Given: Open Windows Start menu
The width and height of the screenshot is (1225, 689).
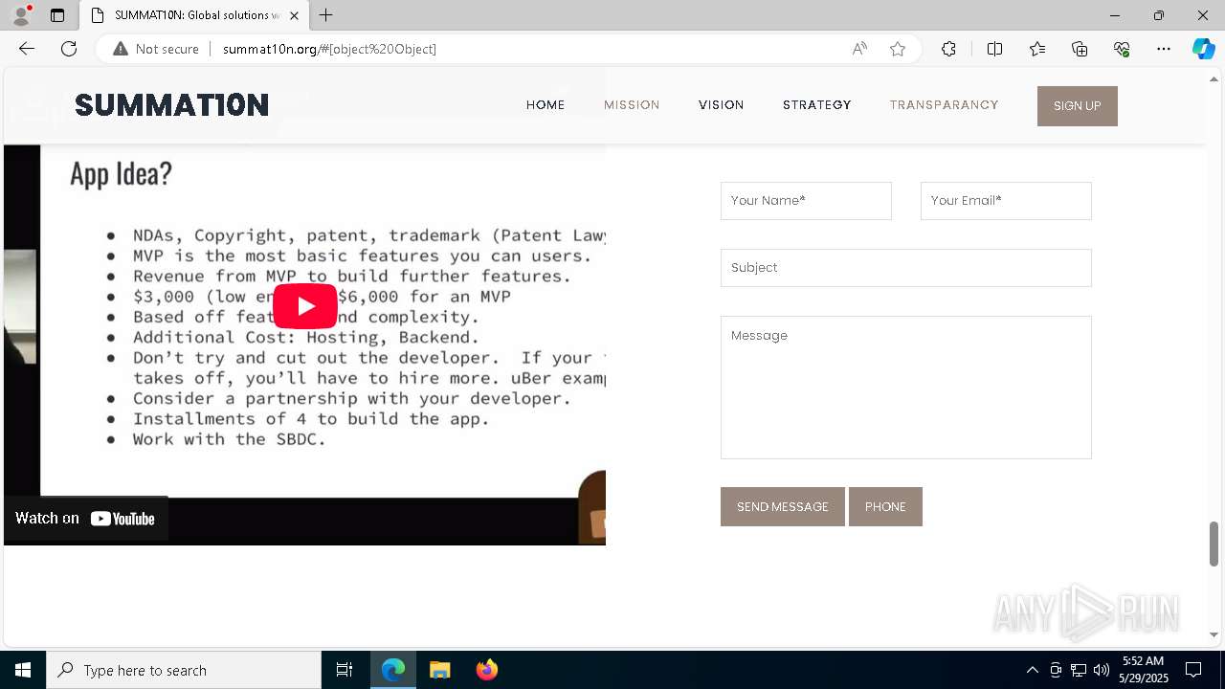Looking at the screenshot, I should [x=23, y=670].
